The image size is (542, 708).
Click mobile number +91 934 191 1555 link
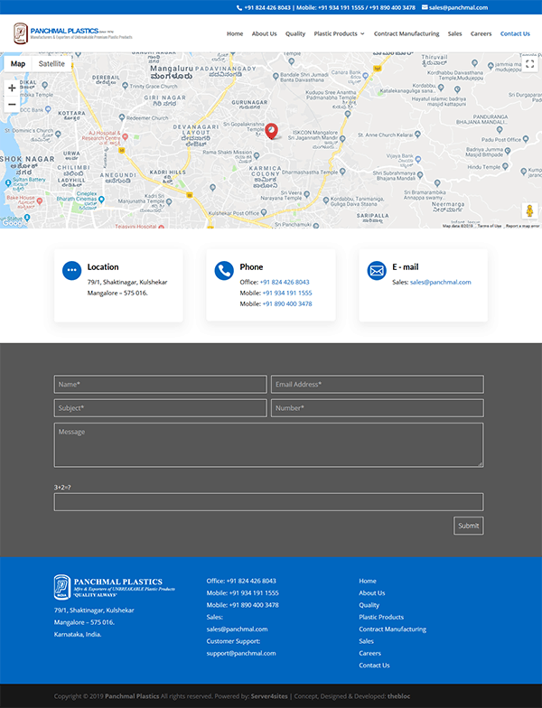[x=287, y=293]
